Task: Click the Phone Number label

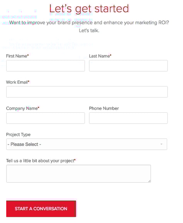Action: tap(104, 108)
